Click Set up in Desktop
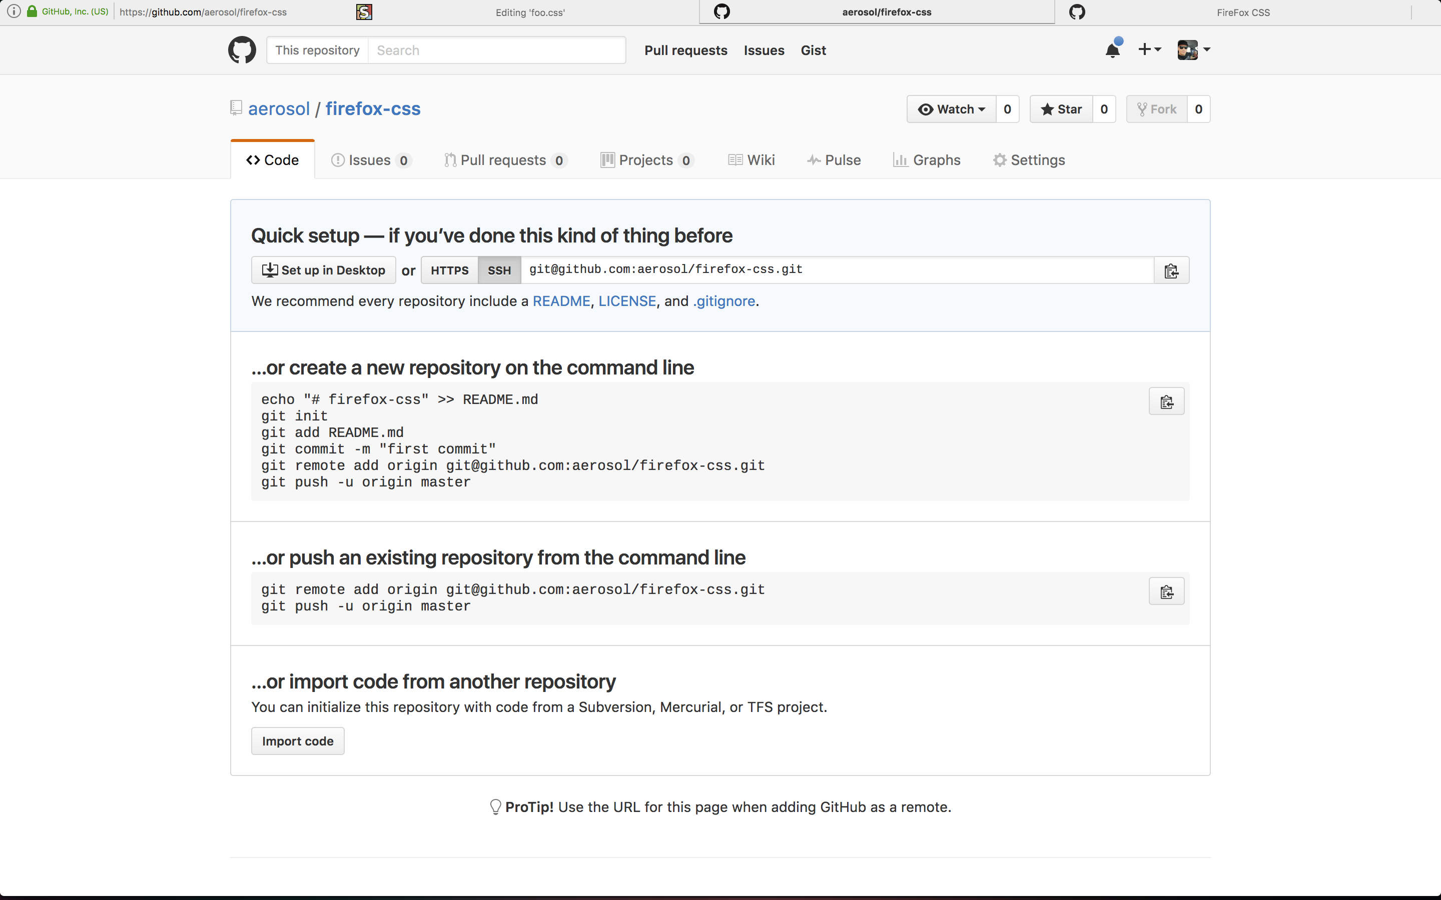Screen dimensions: 1441x900 click(323, 271)
